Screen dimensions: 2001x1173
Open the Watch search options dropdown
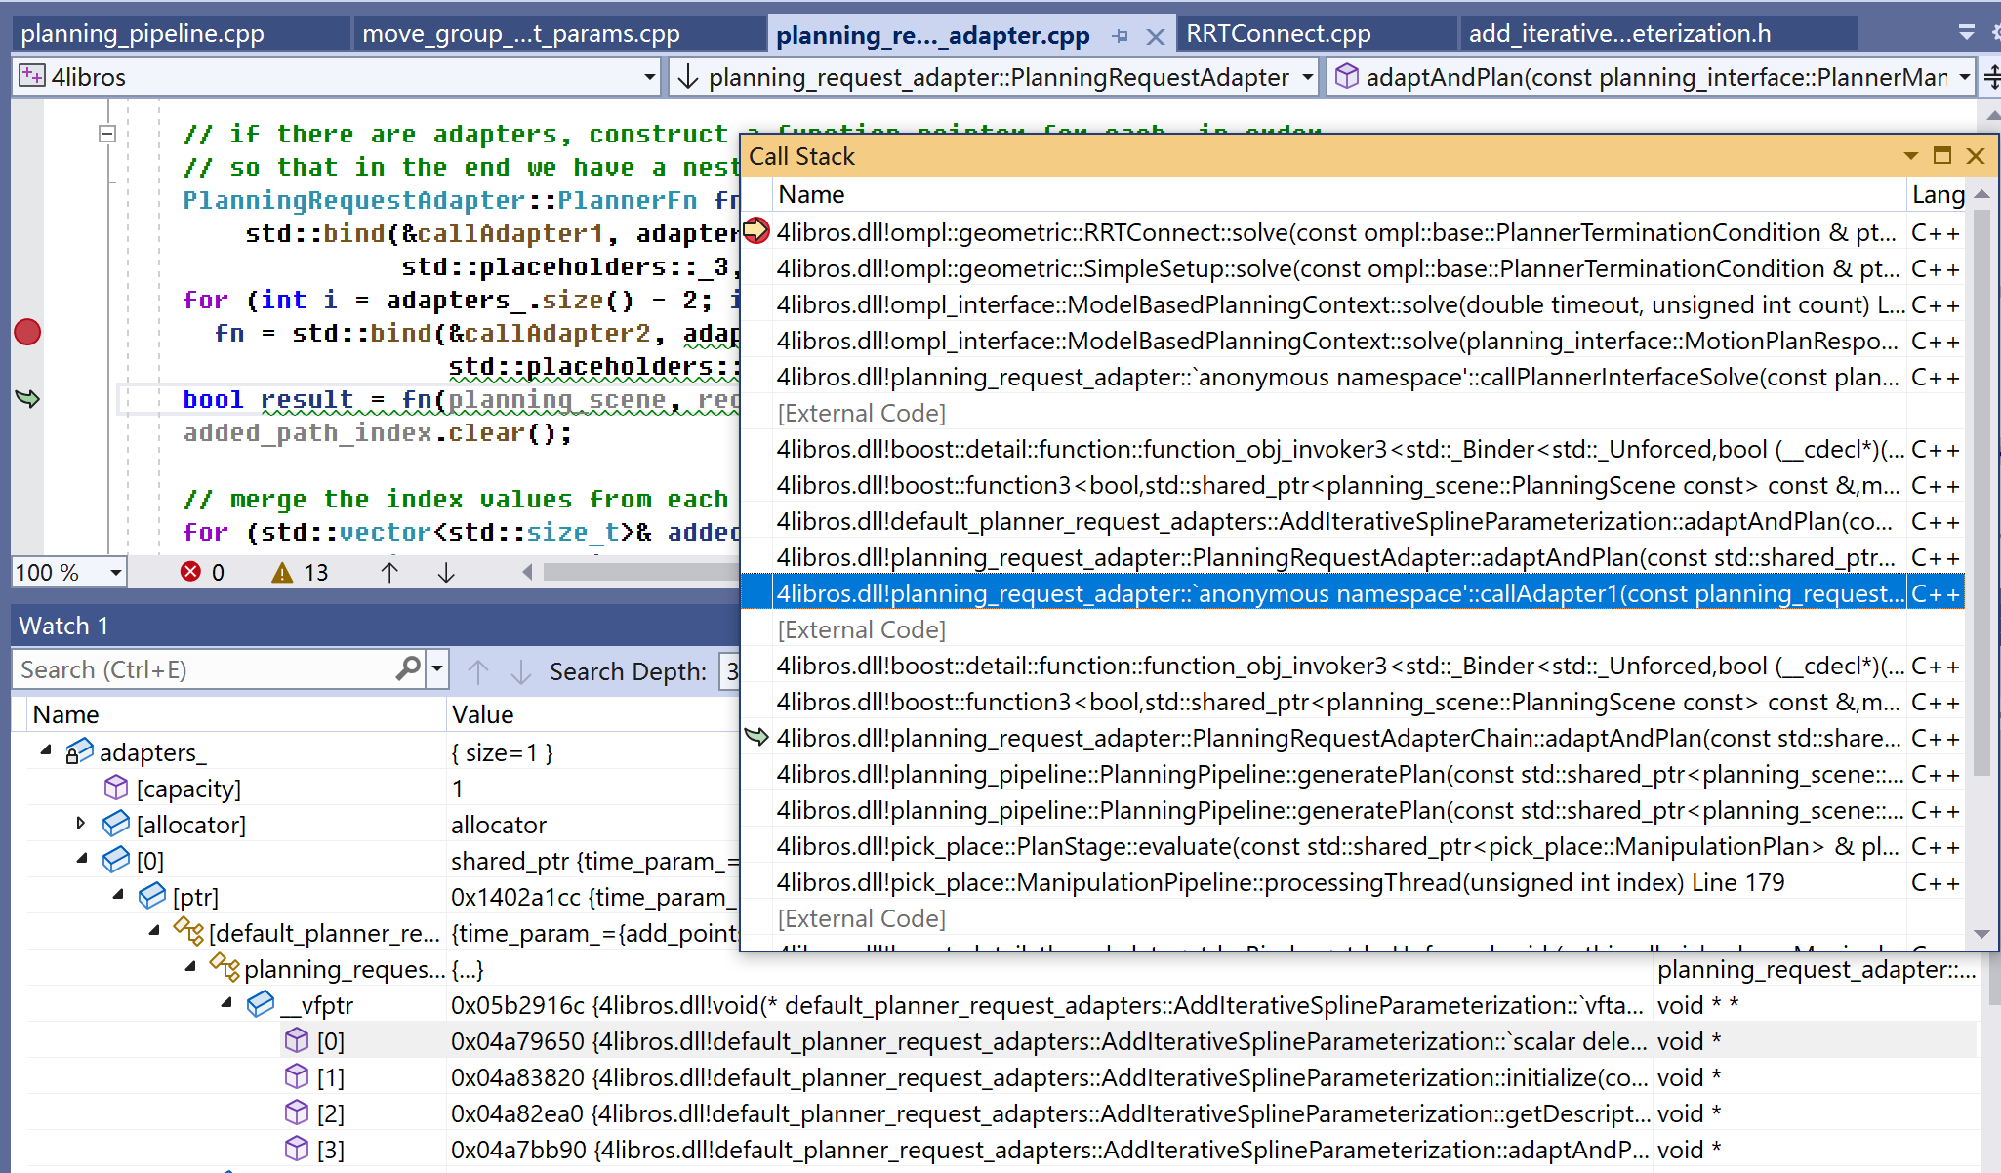tap(437, 669)
